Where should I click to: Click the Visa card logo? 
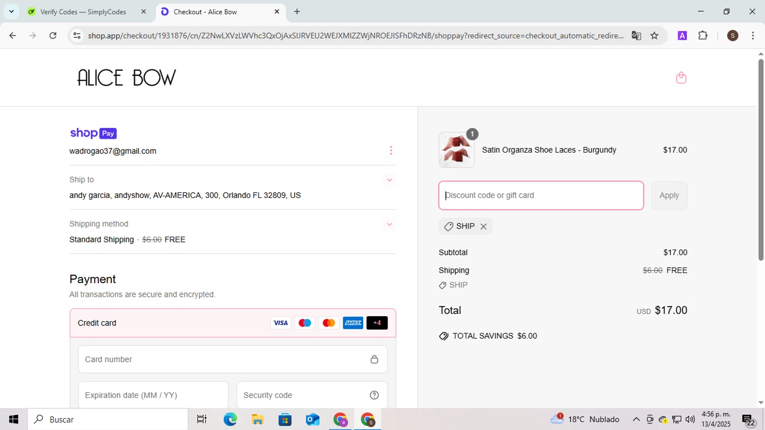click(x=280, y=323)
